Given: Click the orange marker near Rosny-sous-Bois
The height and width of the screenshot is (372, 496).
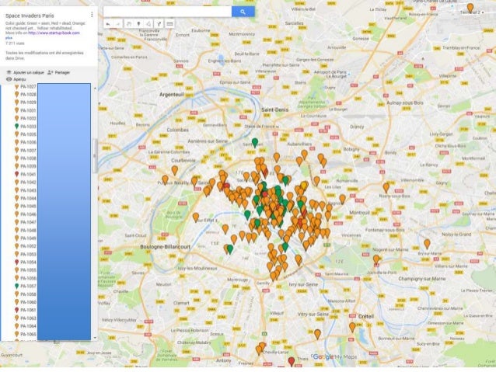Looking at the screenshot, I should click(386, 187).
